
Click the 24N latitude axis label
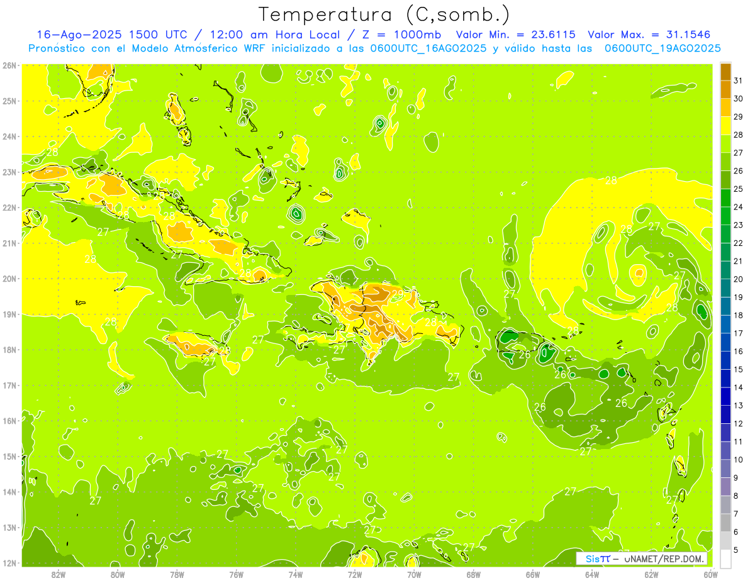pos(9,136)
